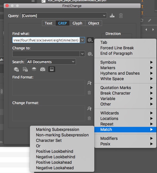Choose Or from Match submenu

(x=62, y=146)
